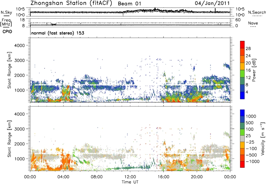The width and height of the screenshot is (266, 184).
Task: Click the Power [dB] colorbar label
Action: tap(254, 70)
